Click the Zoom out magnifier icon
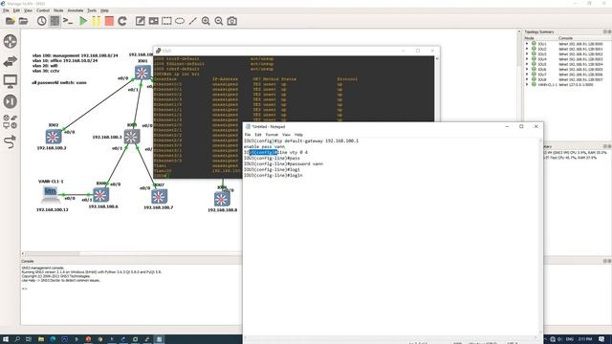612x344 pixels. click(219, 21)
